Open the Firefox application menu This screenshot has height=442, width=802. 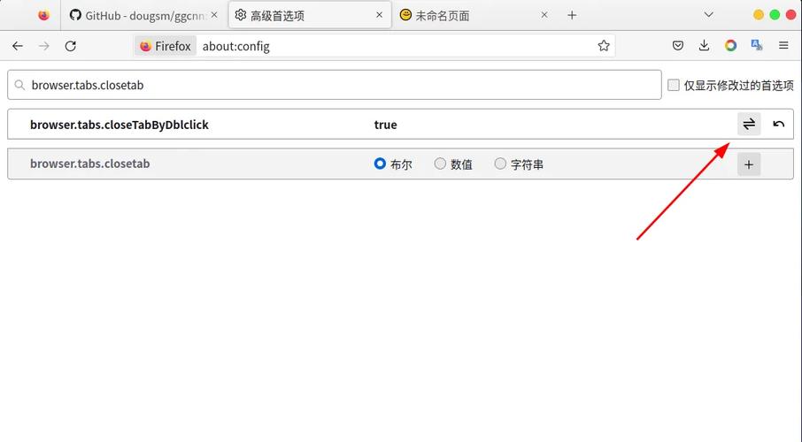point(783,46)
